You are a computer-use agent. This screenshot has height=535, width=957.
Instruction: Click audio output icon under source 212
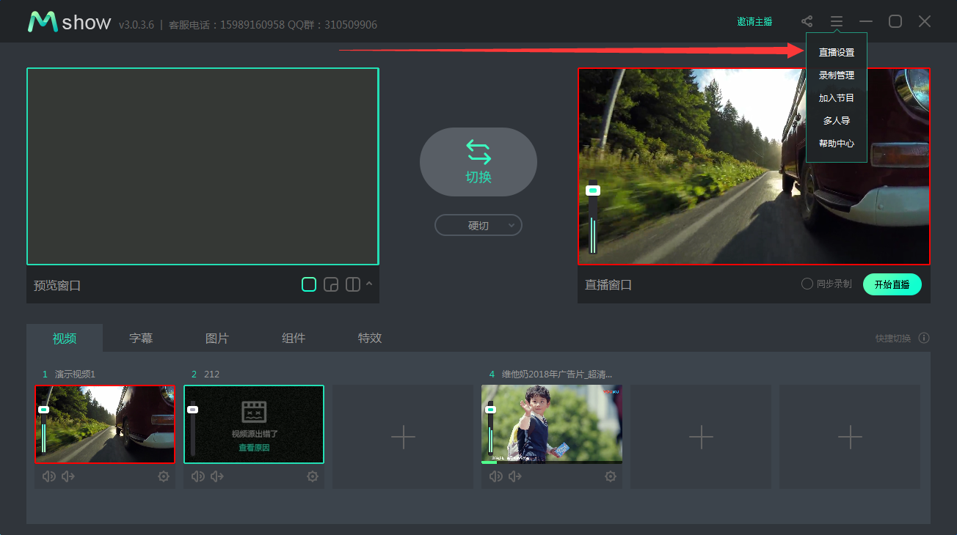pyautogui.click(x=217, y=476)
